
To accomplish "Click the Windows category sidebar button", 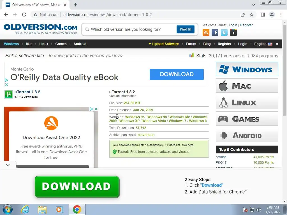I will [247, 69].
